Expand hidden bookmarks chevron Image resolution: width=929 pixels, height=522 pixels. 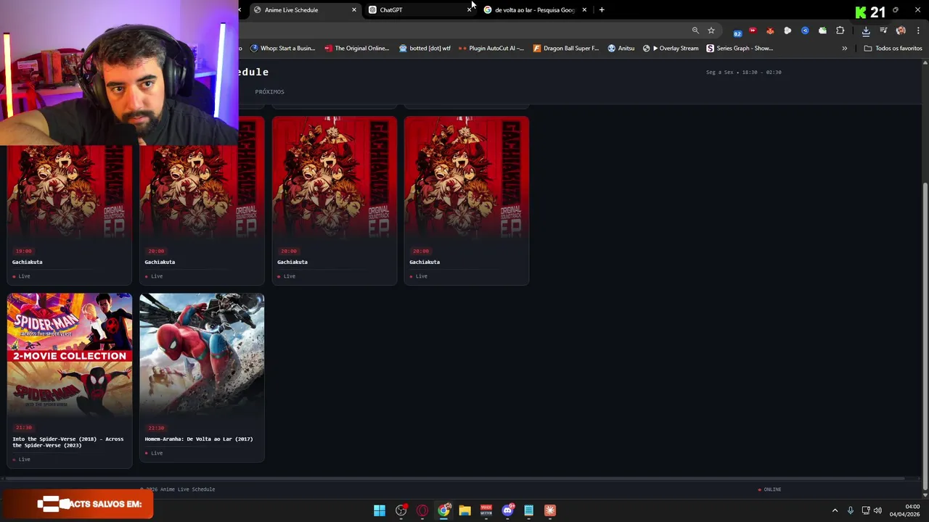(x=844, y=49)
